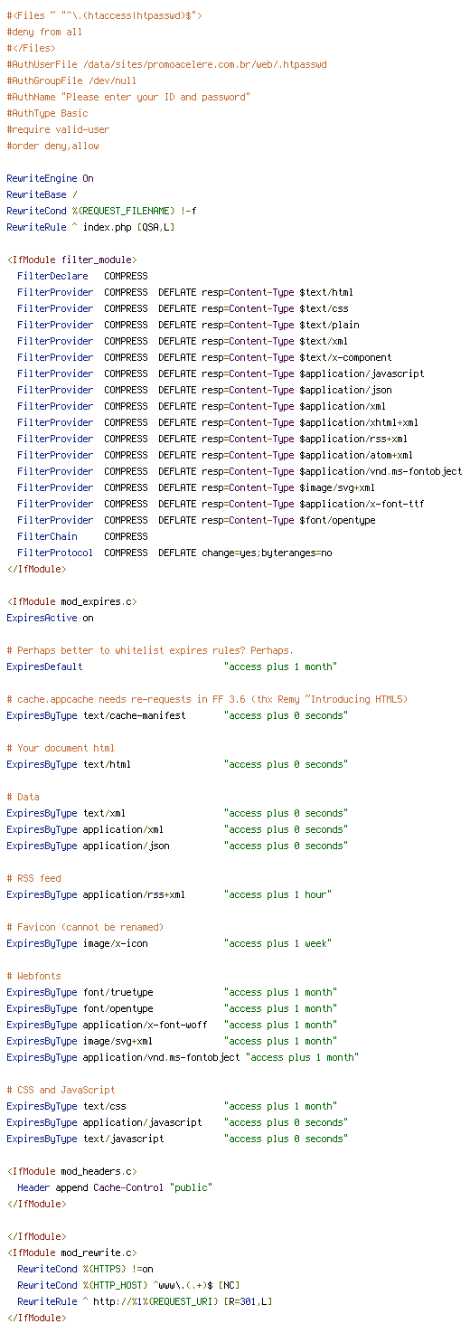Click the IfModule mod_rewrite.c tag
470x1333 pixels.
point(71,1253)
